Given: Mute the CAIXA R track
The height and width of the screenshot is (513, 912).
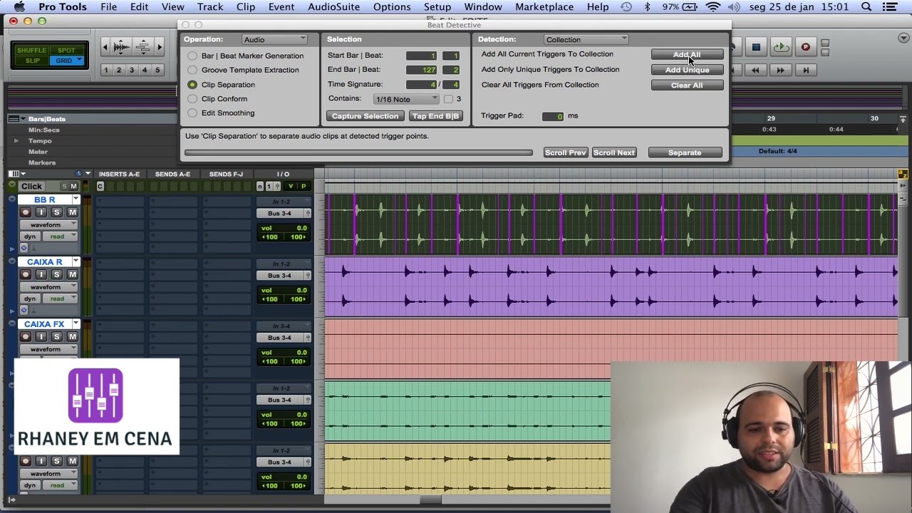Looking at the screenshot, I should [72, 274].
